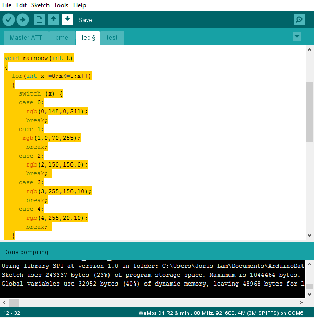Viewport: 314px width, 318px height.
Task: Click the for loop declaration line
Action: [x=52, y=76]
